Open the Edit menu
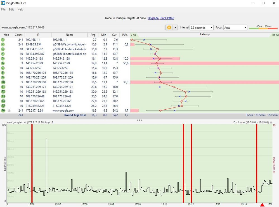Viewport: 279px width, 207px height. coord(11,10)
